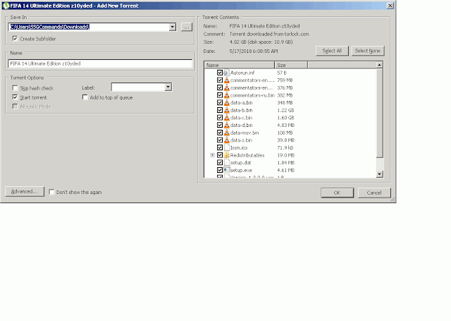
Task: Check the Don't show this again box
Action: point(51,192)
